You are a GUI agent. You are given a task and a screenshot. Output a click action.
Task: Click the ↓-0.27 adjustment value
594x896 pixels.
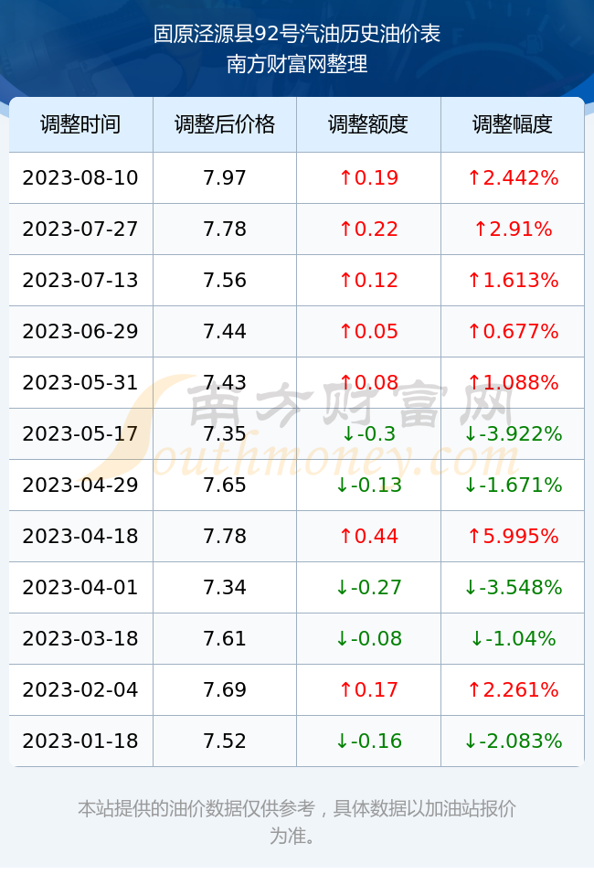[x=368, y=587]
